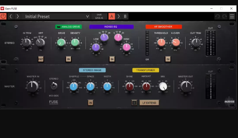The image size is (238, 138).
Task: Click the white MIX knob
Action: pos(163,87)
